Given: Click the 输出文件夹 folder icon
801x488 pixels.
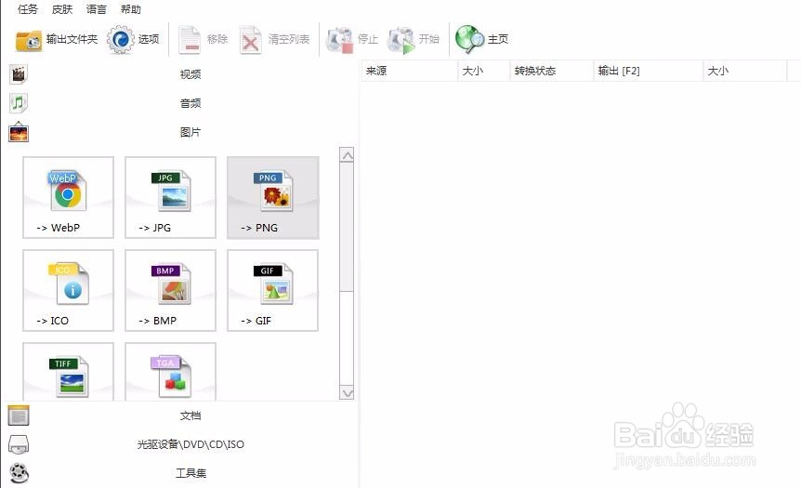Looking at the screenshot, I should tap(29, 40).
